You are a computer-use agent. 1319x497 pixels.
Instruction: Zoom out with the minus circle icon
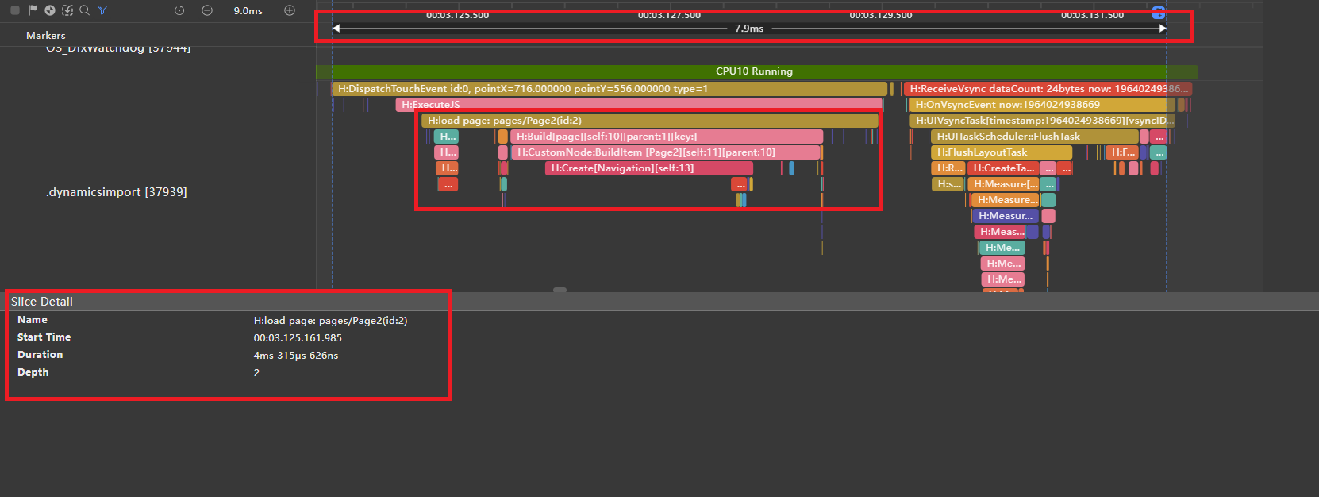[207, 10]
